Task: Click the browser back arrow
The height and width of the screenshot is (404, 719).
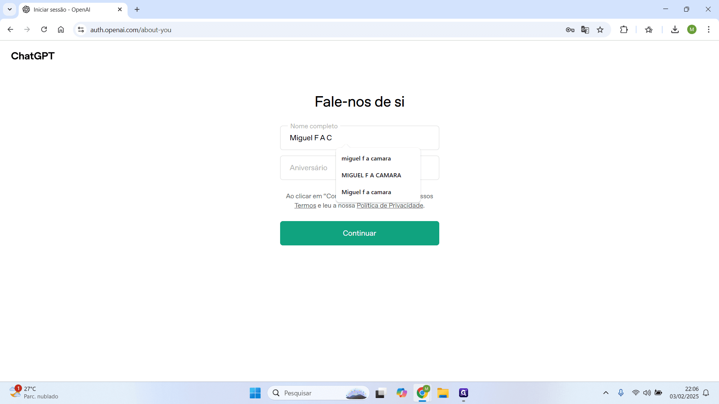Action: click(x=10, y=30)
